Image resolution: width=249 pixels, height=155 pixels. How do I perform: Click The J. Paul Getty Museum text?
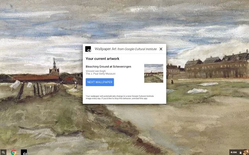tap(100, 74)
